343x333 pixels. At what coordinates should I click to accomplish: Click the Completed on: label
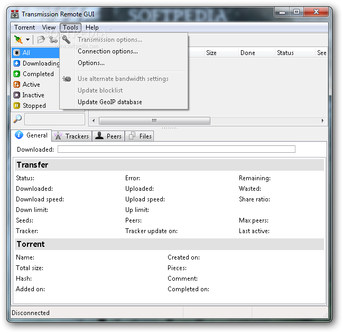tap(188, 289)
